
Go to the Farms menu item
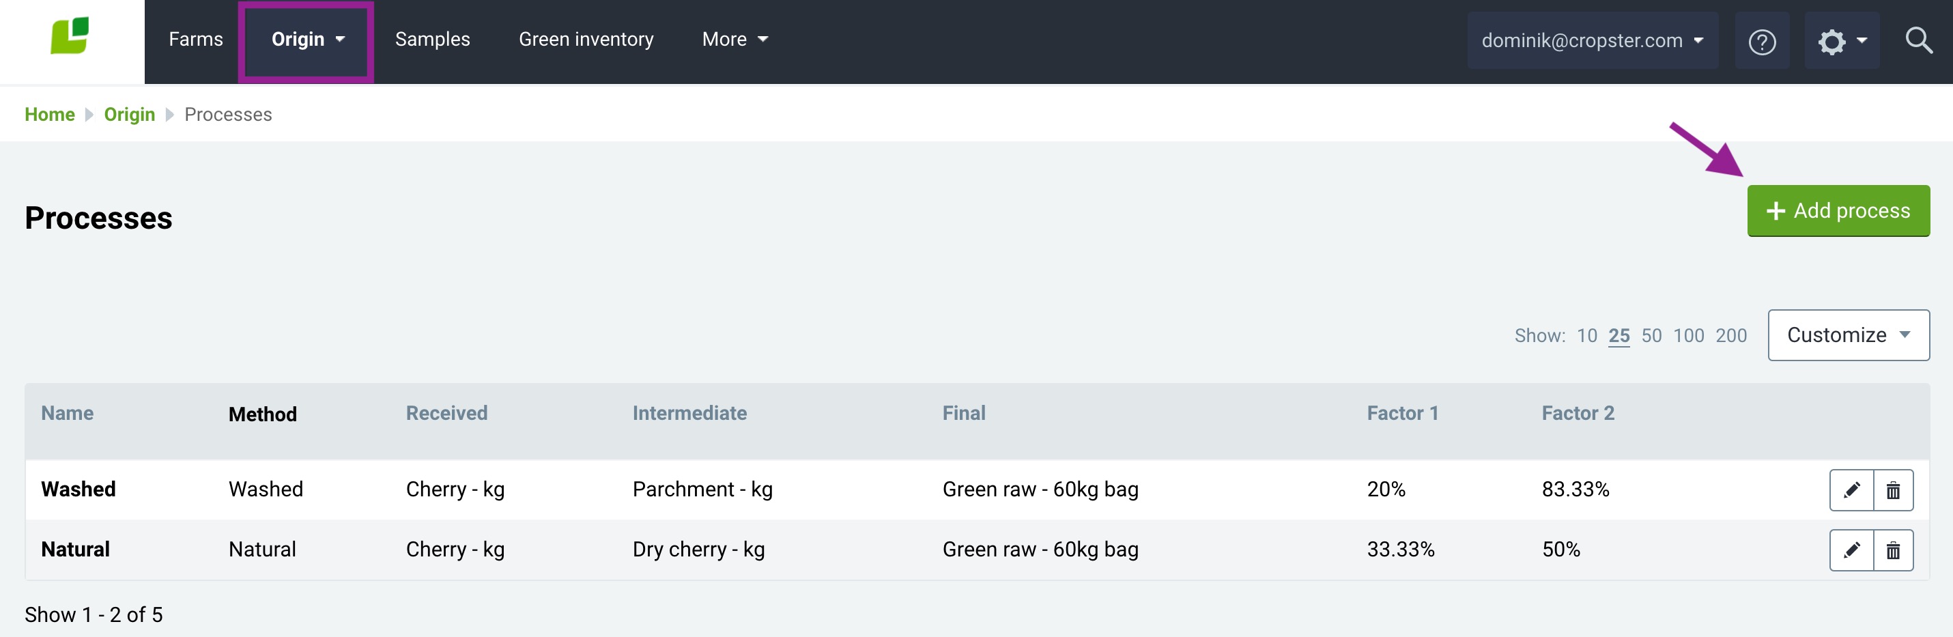196,40
